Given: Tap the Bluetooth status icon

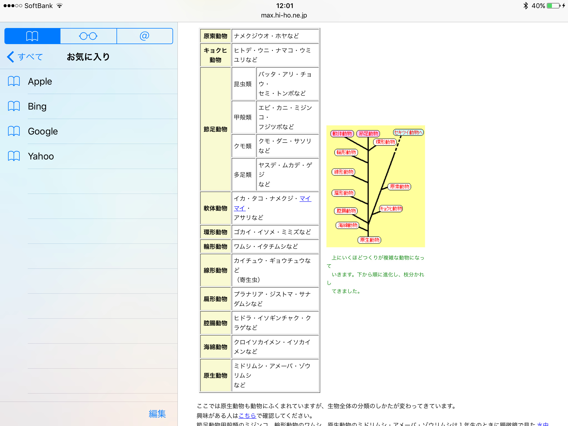Looking at the screenshot, I should (525, 6).
